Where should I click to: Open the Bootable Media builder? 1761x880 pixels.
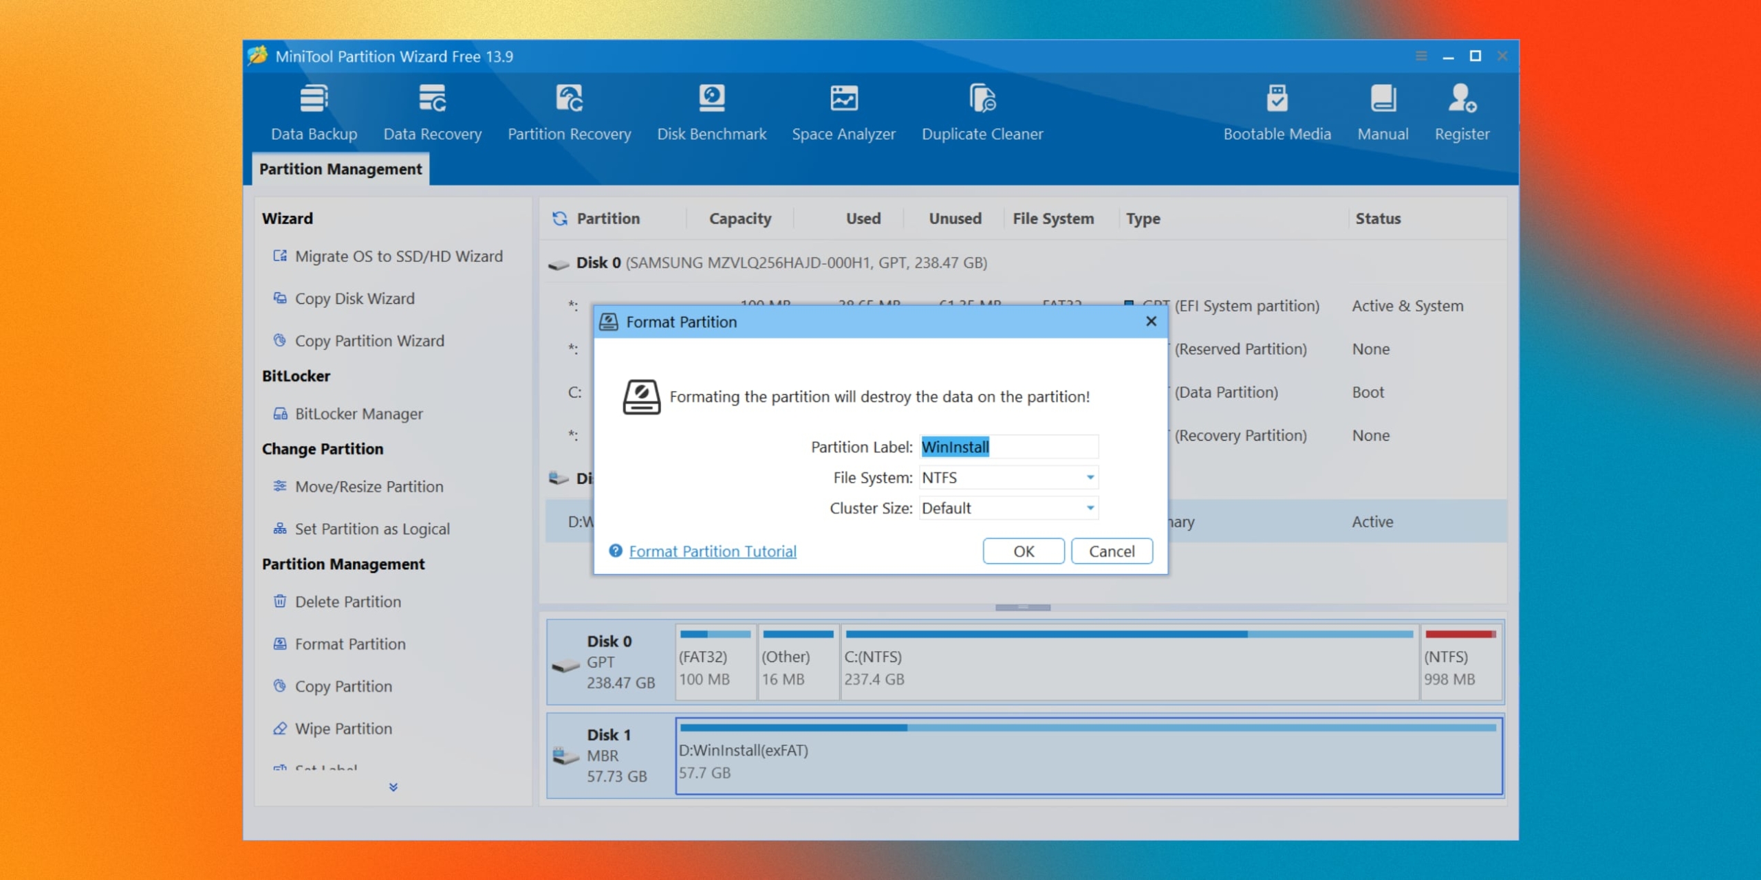(1277, 113)
